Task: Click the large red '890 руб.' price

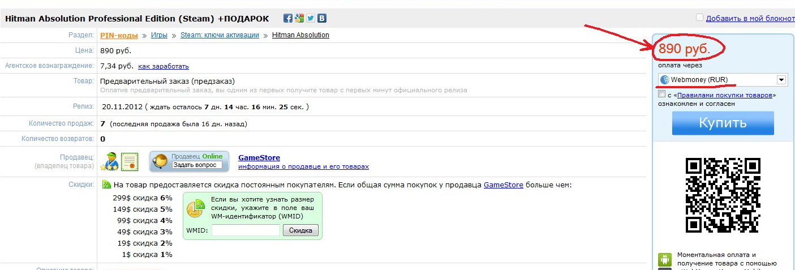Action: tap(684, 49)
